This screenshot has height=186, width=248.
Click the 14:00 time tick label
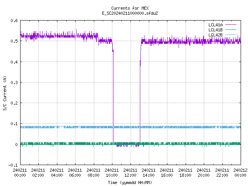(x=148, y=175)
